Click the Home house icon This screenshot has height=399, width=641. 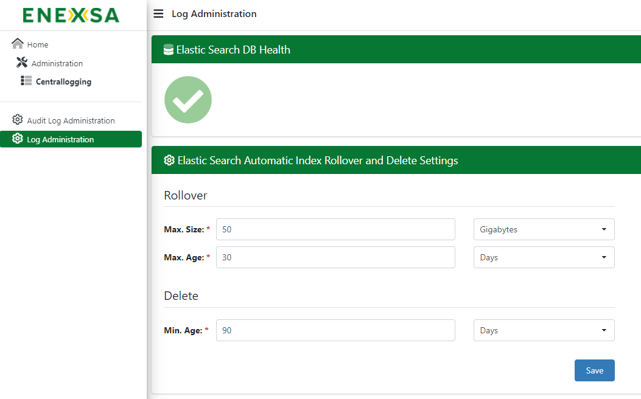(x=18, y=43)
